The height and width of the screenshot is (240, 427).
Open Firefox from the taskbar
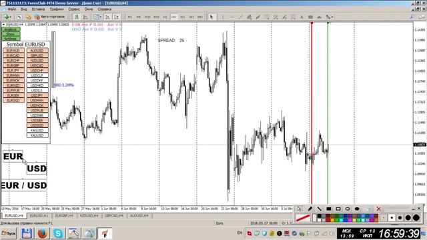click(42, 233)
